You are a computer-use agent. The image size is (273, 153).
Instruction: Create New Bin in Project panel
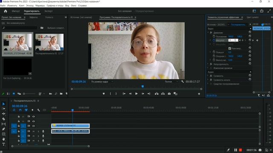tap(61, 93)
